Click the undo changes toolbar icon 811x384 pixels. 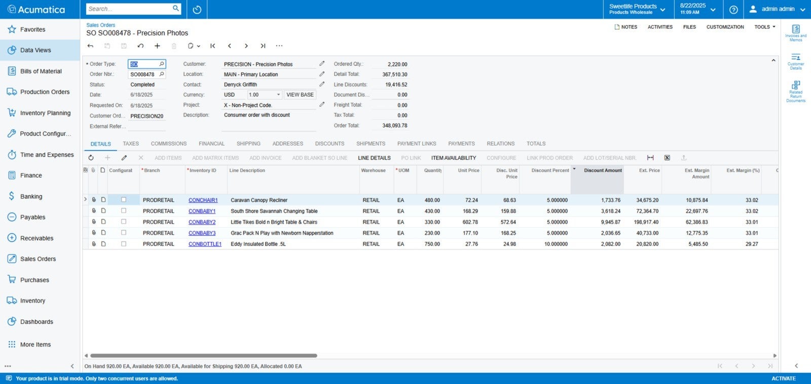[x=140, y=46]
